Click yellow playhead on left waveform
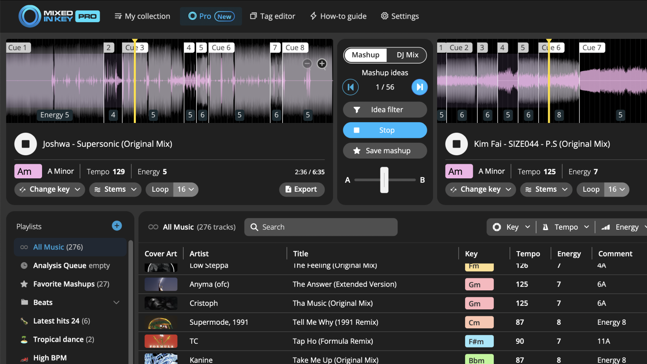The width and height of the screenshot is (647, 364). point(135,81)
